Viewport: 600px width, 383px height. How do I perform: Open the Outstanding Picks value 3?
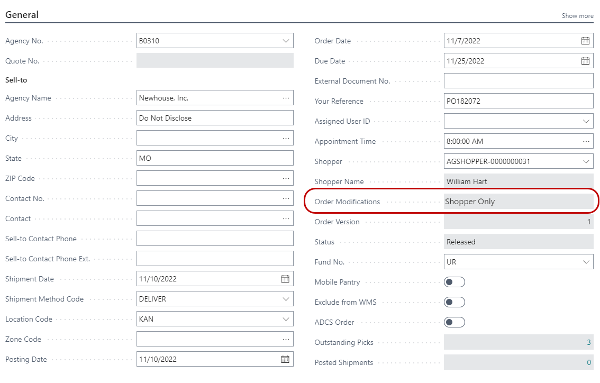588,342
